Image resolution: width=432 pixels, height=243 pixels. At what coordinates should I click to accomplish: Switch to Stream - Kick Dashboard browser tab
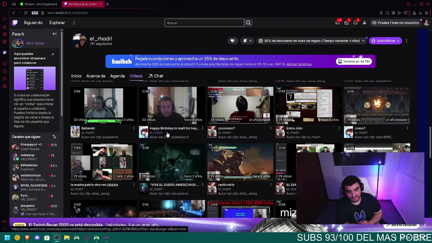[39, 4]
